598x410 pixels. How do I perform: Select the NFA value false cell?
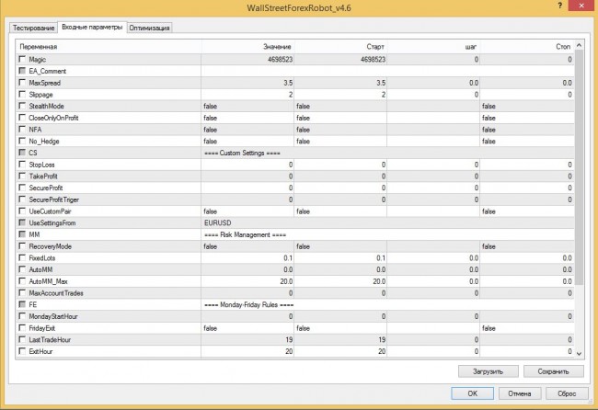coord(247,130)
